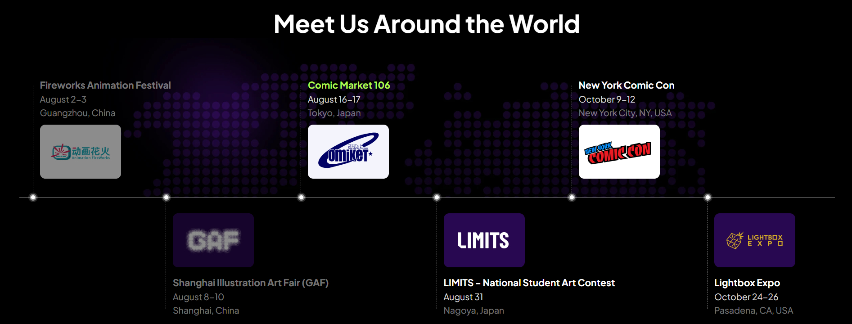The width and height of the screenshot is (852, 324).
Task: Open the New York Comic Con logo
Action: (x=619, y=152)
